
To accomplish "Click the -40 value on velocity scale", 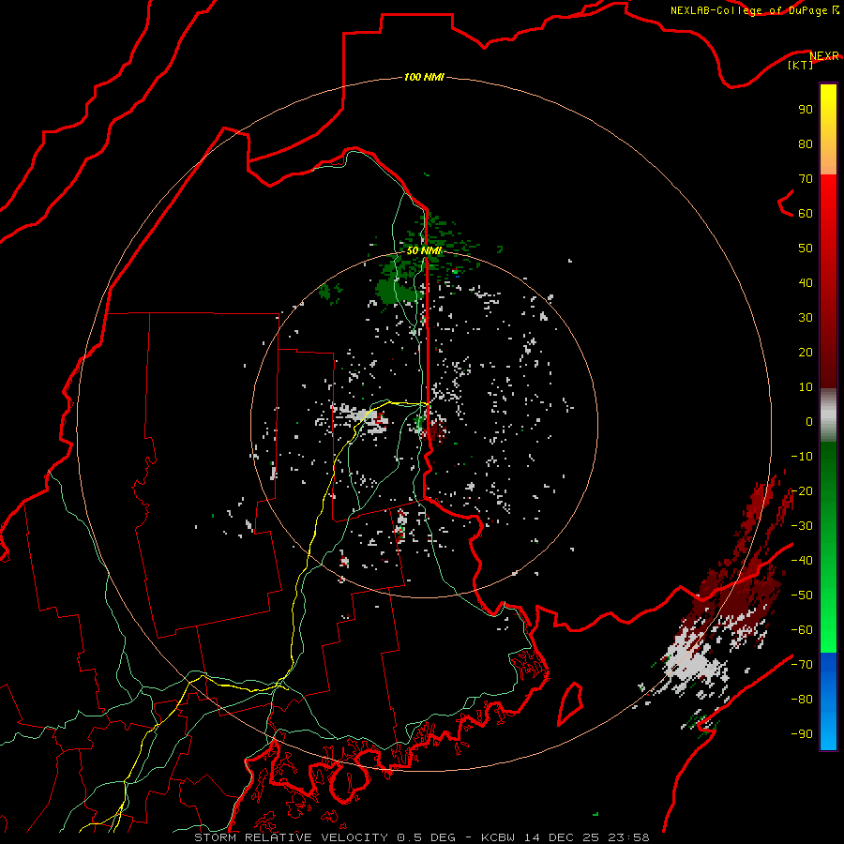I will [802, 561].
